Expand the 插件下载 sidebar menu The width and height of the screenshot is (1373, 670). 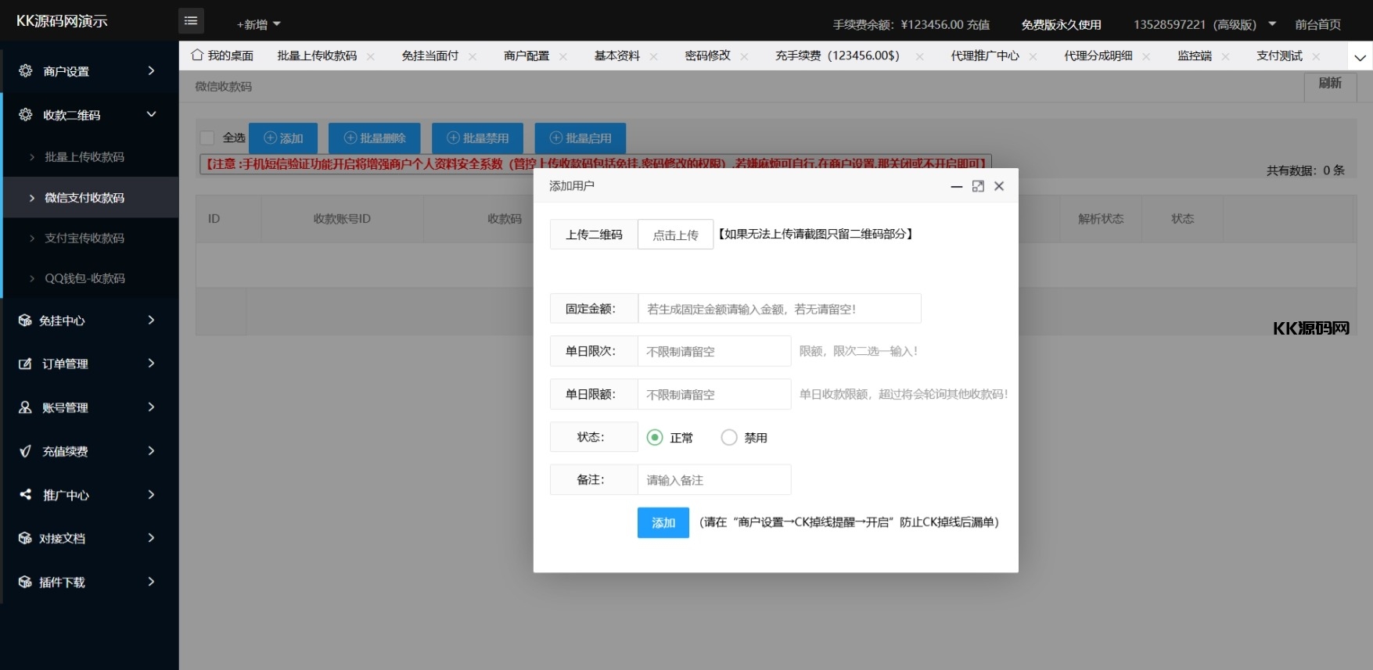pos(151,582)
